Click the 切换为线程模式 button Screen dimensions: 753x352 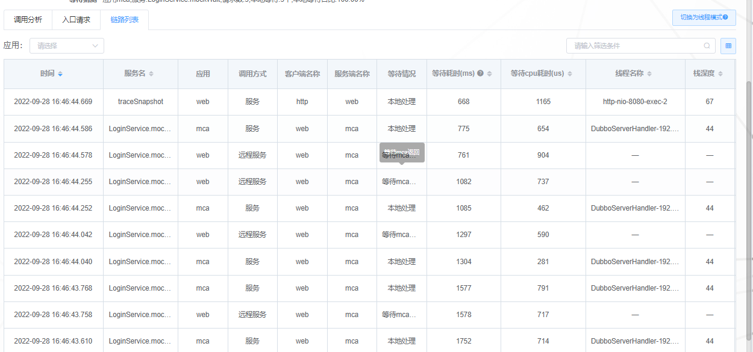click(704, 17)
